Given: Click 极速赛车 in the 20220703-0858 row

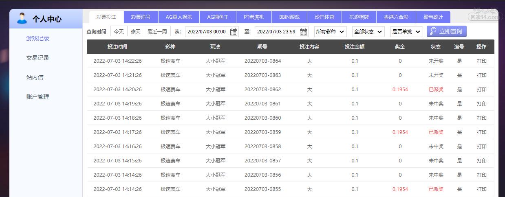Looking at the screenshot, I should coord(170,147).
